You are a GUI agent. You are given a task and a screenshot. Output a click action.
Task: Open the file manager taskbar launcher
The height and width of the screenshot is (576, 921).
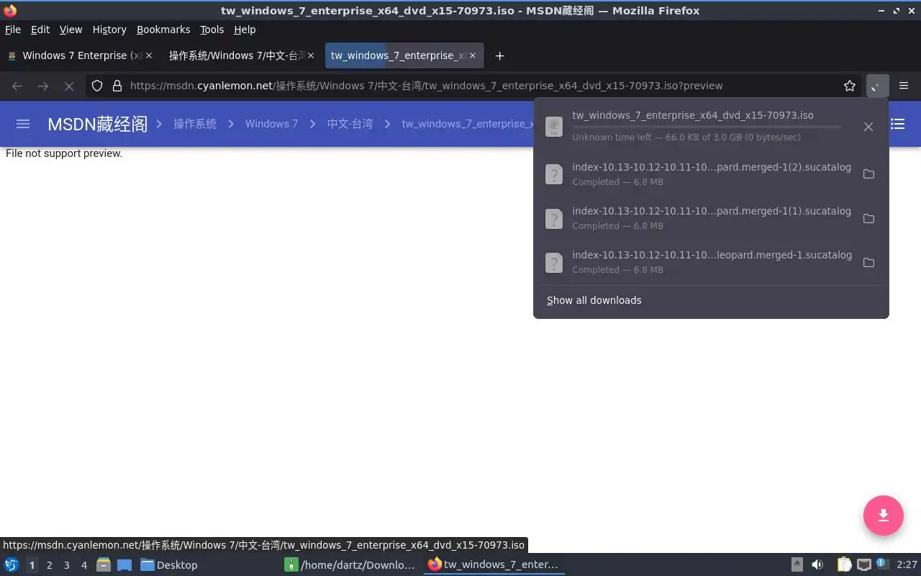[103, 564]
